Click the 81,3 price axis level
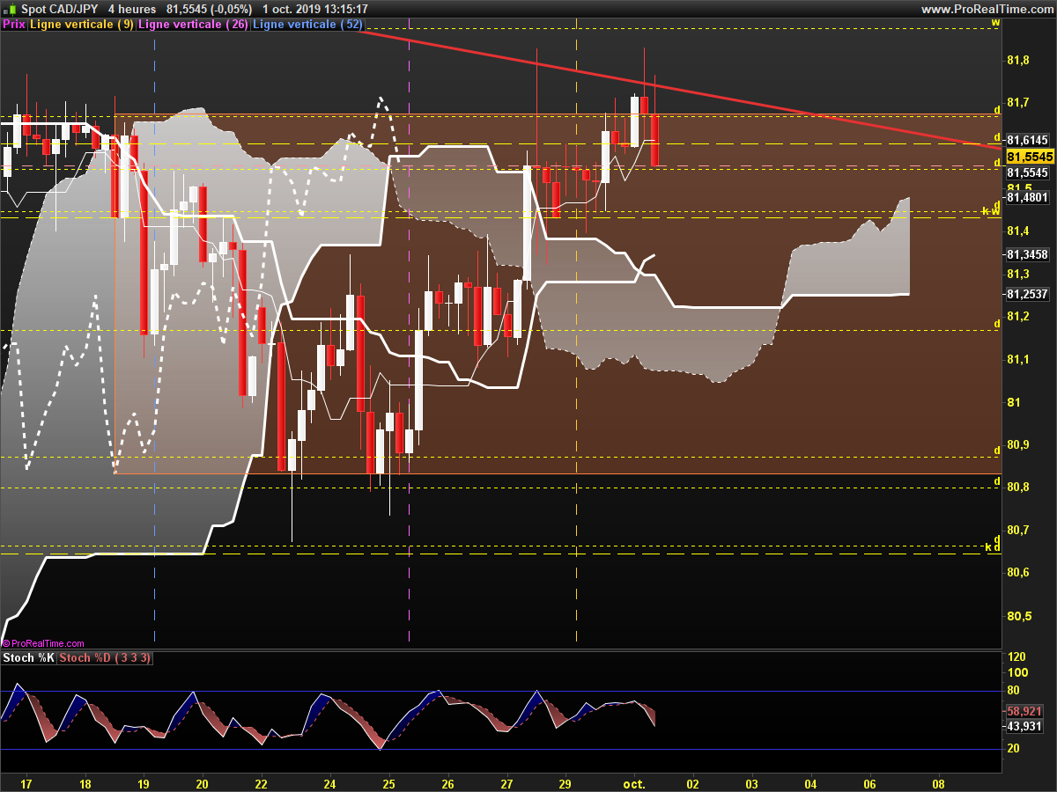 pos(1018,274)
